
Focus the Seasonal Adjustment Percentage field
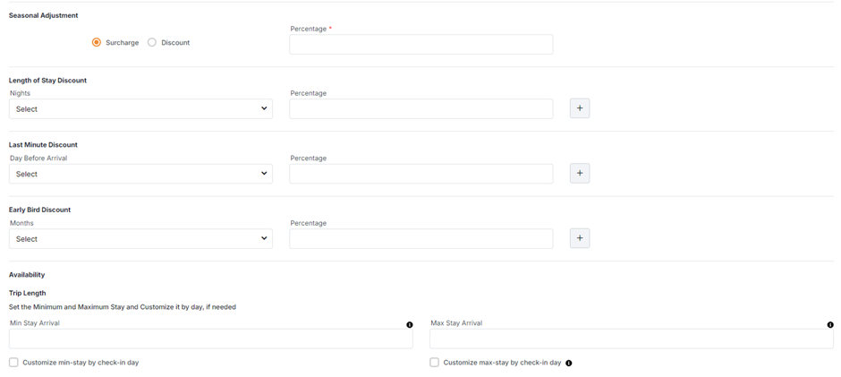click(420, 44)
